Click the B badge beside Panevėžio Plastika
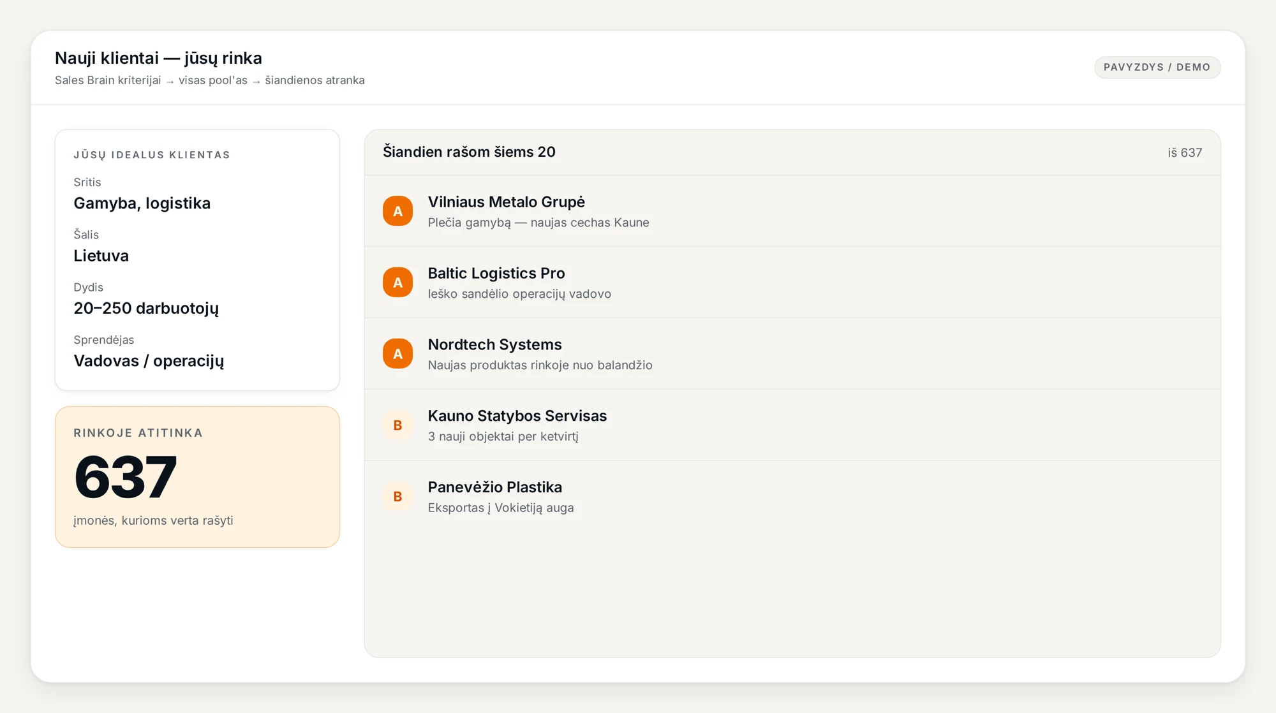1276x713 pixels. coord(397,497)
